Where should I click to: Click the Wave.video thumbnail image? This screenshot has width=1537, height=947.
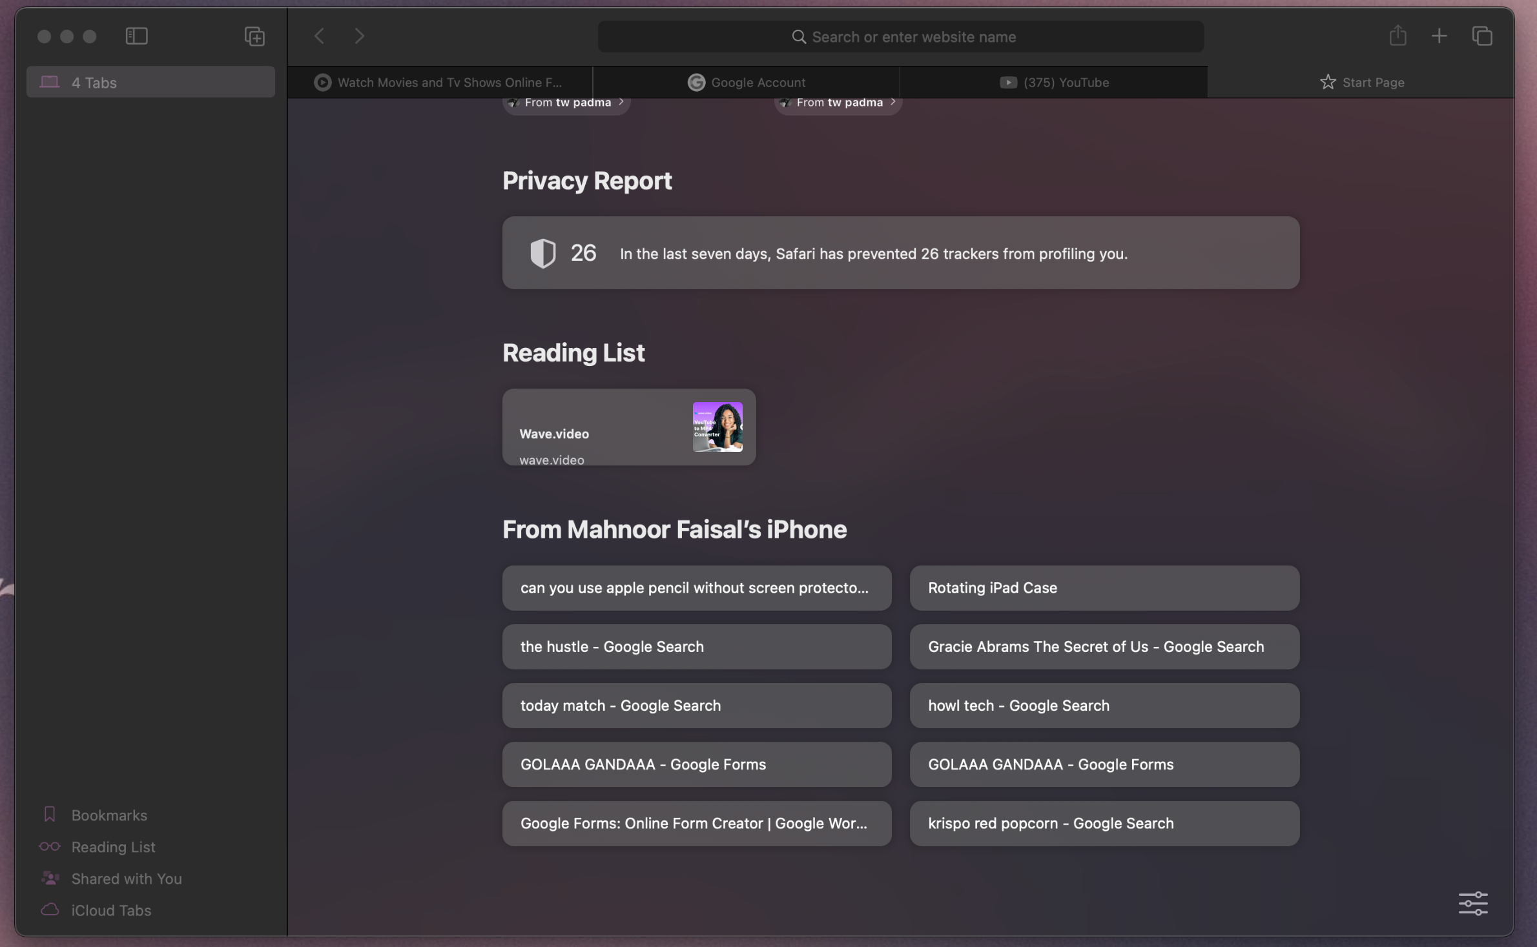[x=717, y=427]
